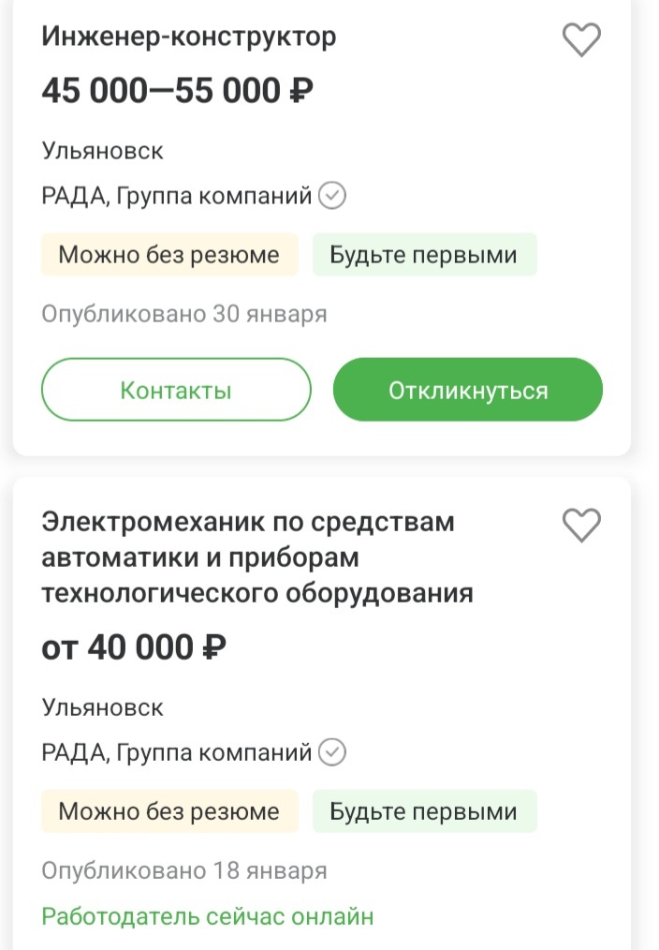Open РАДА company in the Инженер-конструктор card

pyautogui.click(x=177, y=197)
